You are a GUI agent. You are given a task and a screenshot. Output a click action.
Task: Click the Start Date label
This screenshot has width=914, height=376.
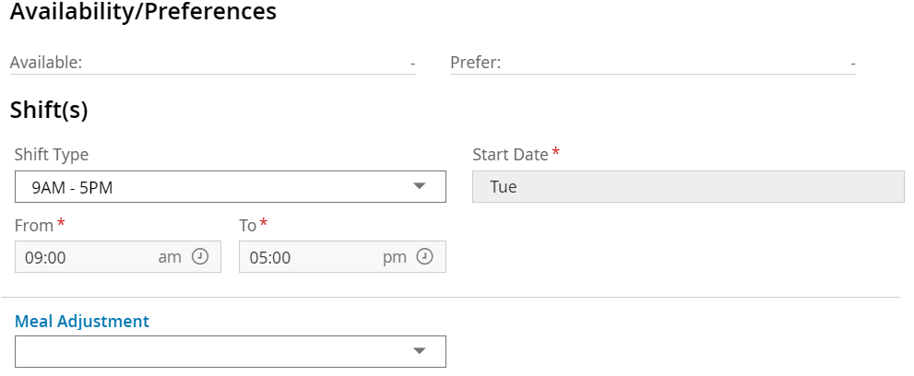[x=510, y=154]
